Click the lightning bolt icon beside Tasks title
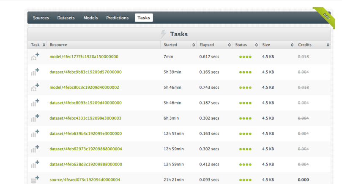The image size is (342, 184). coord(163,34)
